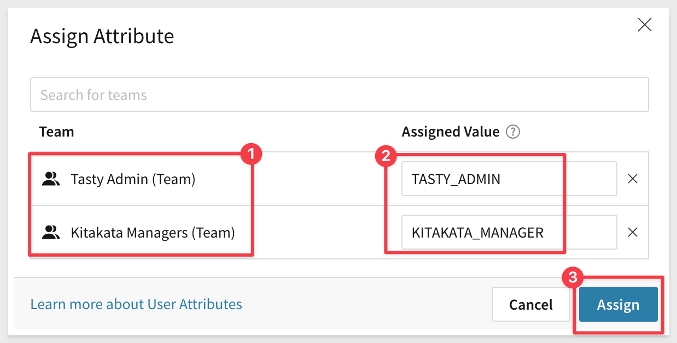The width and height of the screenshot is (677, 343).
Task: Click the Kitakata Managers team people icon
Action: pyautogui.click(x=51, y=233)
